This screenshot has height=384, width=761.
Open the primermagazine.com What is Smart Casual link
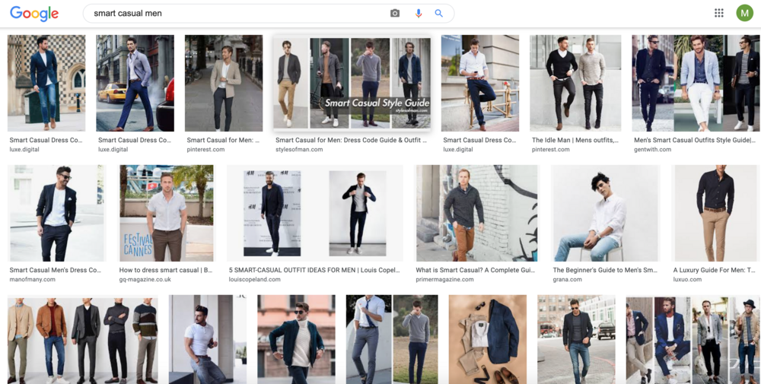point(475,270)
